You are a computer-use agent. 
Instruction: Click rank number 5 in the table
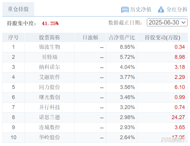click(x=14, y=87)
